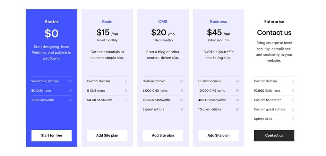Select the Business plan heading
326x156 pixels.
coord(218,22)
